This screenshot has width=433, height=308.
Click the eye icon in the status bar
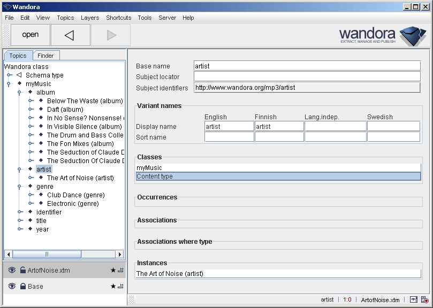(413, 300)
